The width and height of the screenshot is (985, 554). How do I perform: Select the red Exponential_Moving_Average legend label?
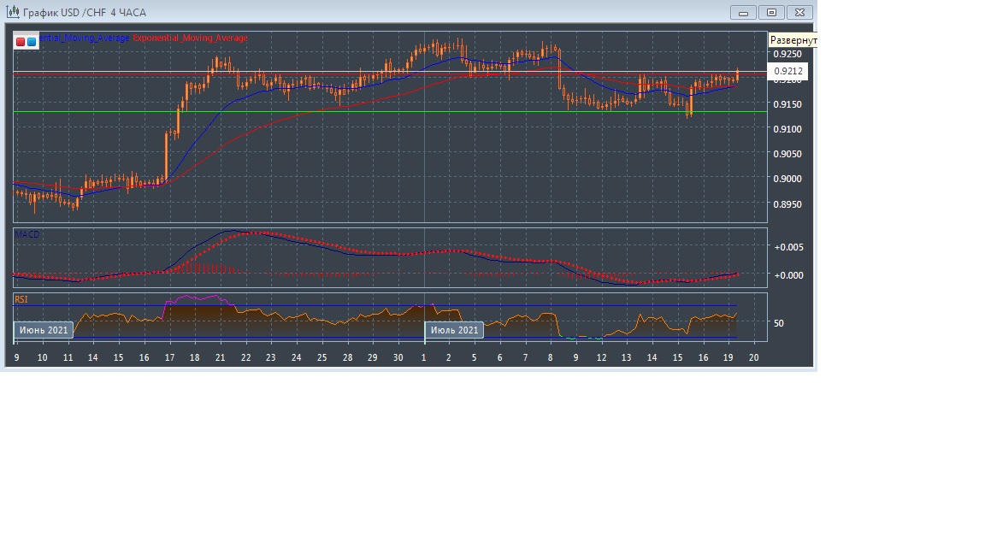(190, 38)
